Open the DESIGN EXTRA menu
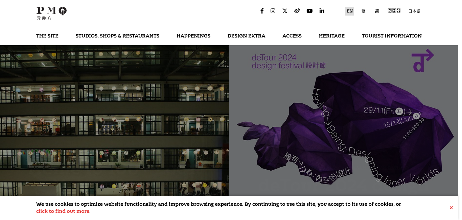Image resolution: width=462 pixels, height=220 pixels. [247, 36]
